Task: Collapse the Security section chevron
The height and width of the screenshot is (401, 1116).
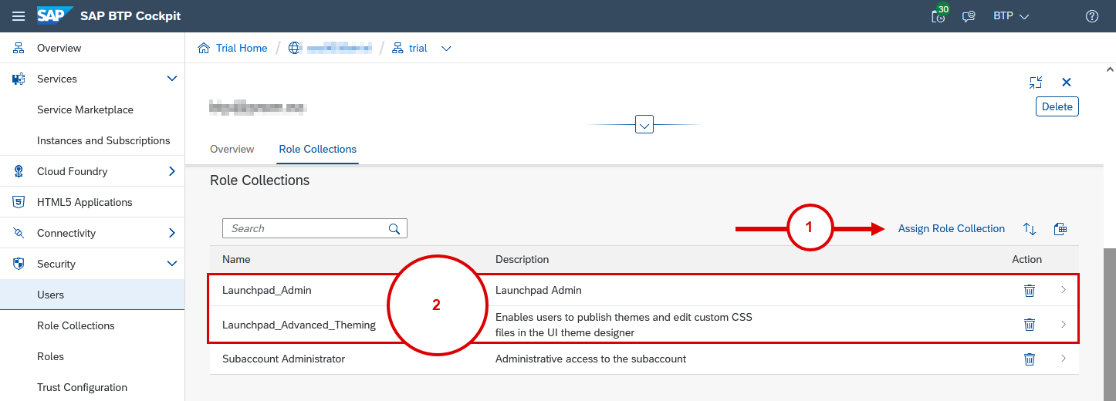Action: 172,264
